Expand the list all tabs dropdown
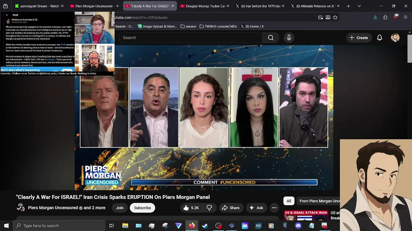 coord(359,6)
